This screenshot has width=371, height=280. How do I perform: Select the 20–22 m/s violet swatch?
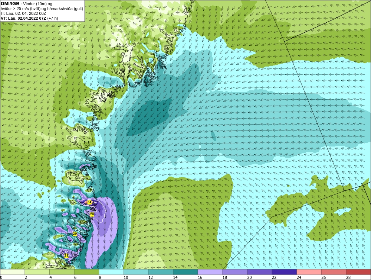pos(260,272)
